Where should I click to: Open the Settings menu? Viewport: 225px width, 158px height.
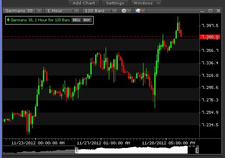[x=115, y=3]
